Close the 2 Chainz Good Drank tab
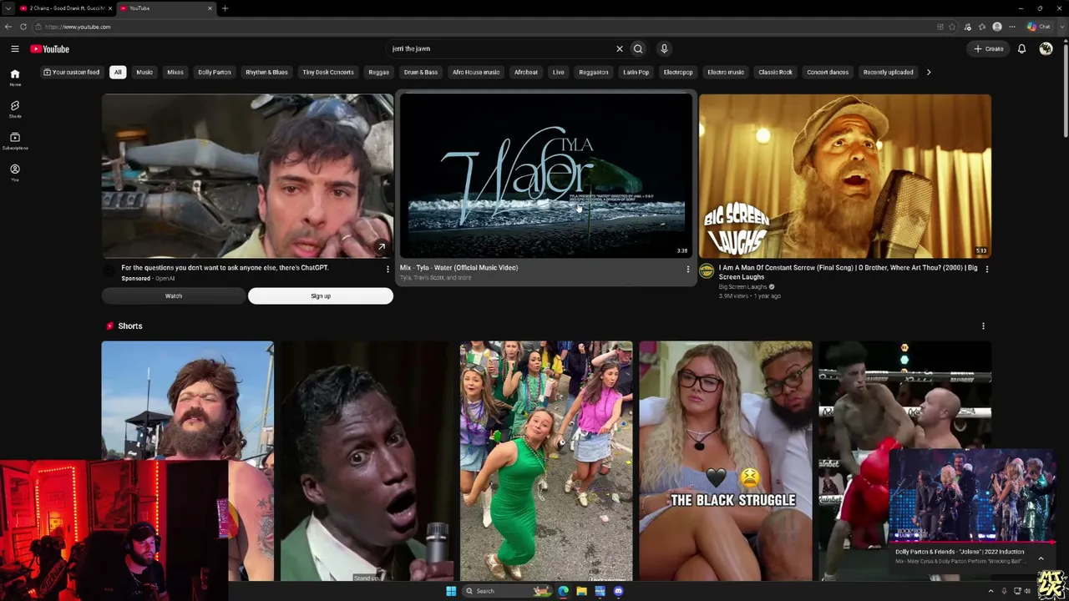The height and width of the screenshot is (601, 1069). coord(108,8)
